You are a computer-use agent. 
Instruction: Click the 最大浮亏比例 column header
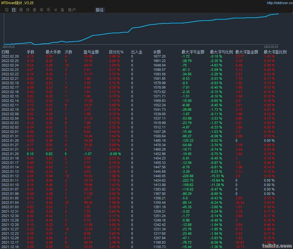[x=222, y=52]
